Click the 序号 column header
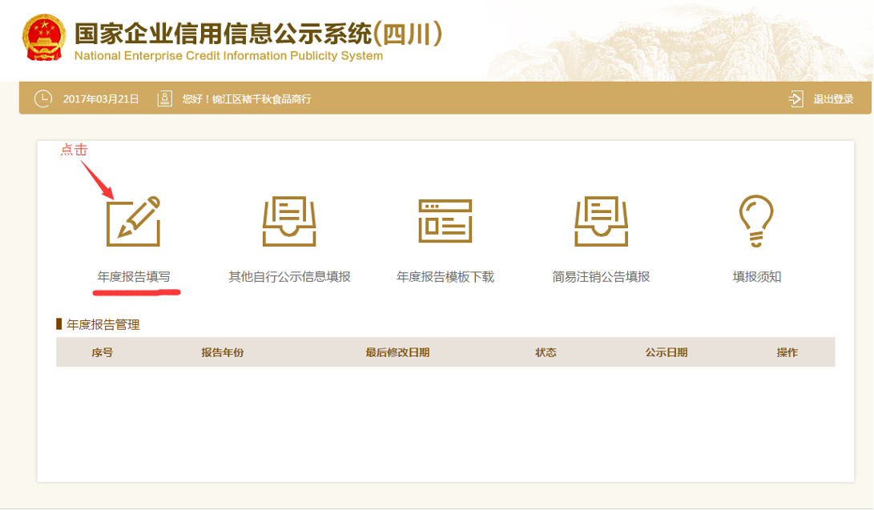874x510 pixels. tap(103, 352)
